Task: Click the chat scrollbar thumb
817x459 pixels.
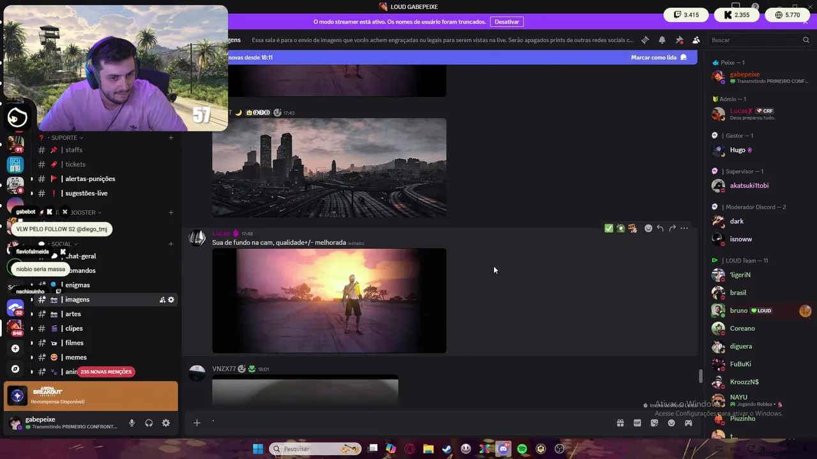Action: point(700,376)
